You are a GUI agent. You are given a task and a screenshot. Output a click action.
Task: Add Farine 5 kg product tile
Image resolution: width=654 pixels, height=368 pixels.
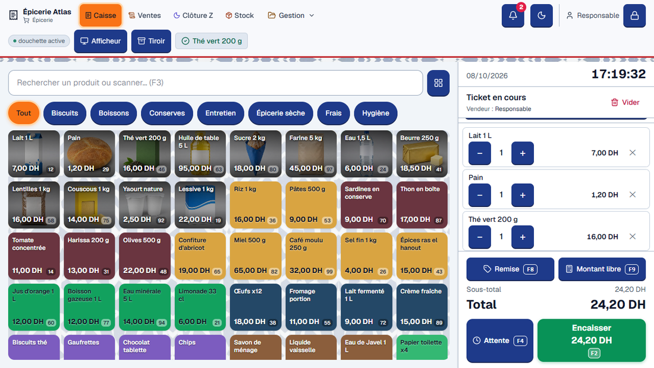pyautogui.click(x=311, y=153)
